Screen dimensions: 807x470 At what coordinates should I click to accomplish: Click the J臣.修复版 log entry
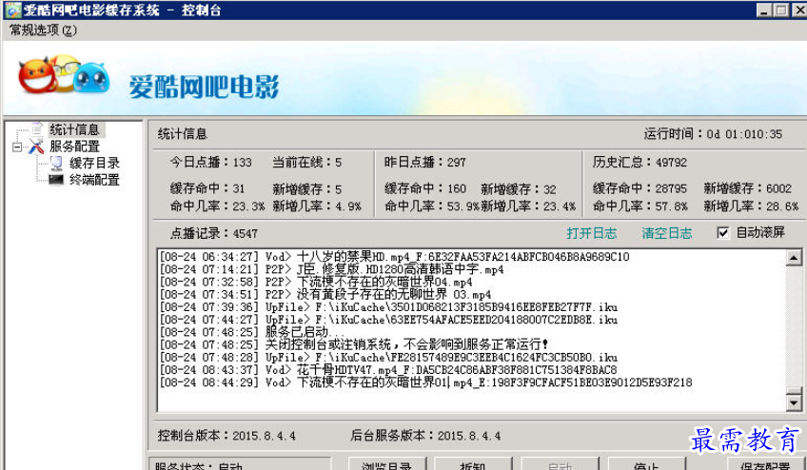click(331, 270)
